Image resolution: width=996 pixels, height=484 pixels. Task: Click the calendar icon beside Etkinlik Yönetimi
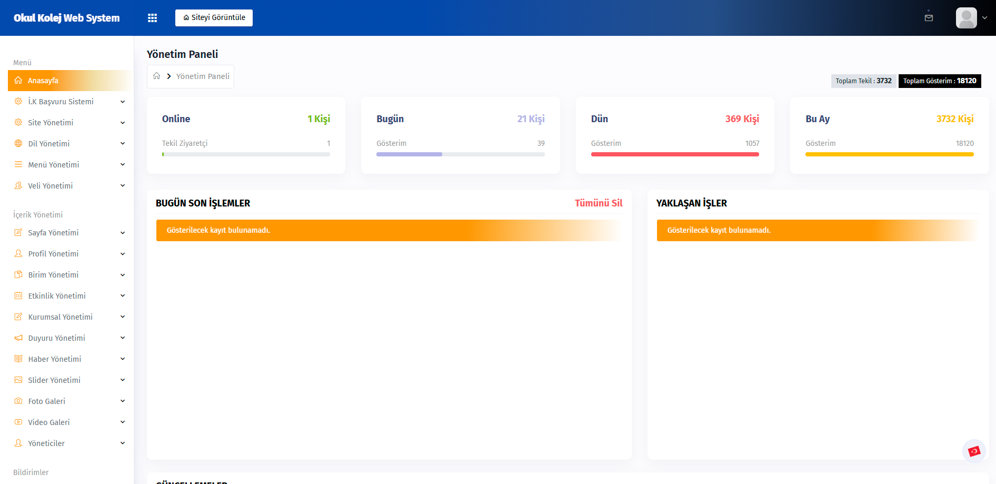click(x=18, y=296)
